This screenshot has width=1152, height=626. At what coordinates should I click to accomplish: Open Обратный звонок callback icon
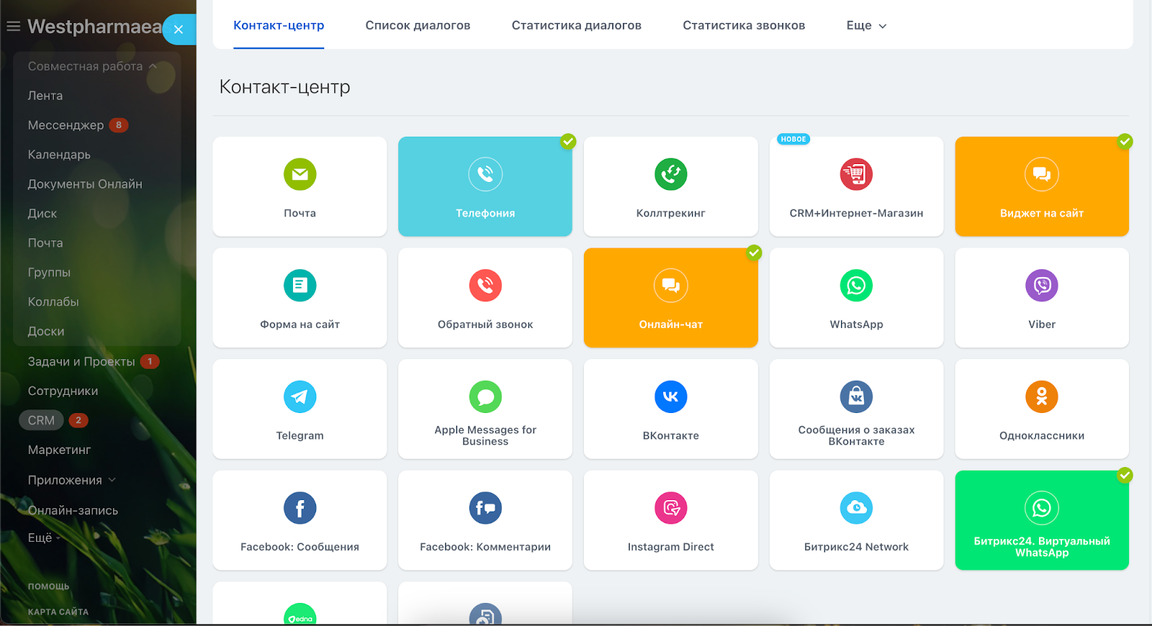485,286
